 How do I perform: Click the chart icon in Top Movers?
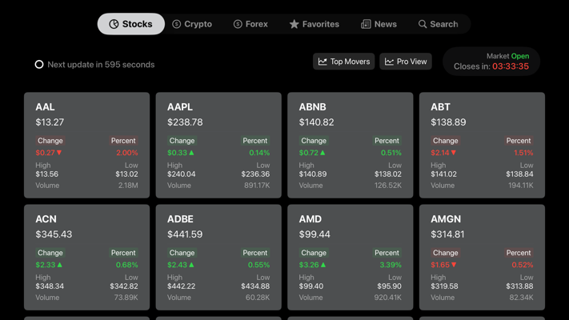323,62
